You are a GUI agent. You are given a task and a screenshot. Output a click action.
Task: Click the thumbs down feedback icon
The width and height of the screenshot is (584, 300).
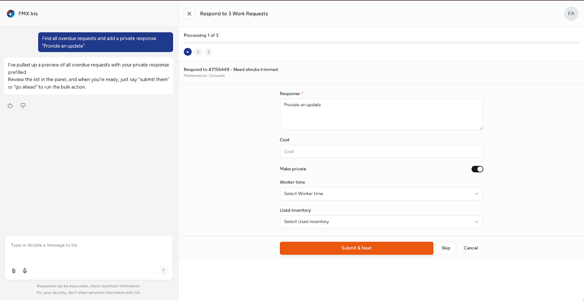tap(23, 106)
